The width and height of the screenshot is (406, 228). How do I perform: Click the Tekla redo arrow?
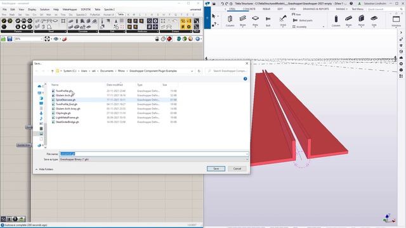[226, 4]
